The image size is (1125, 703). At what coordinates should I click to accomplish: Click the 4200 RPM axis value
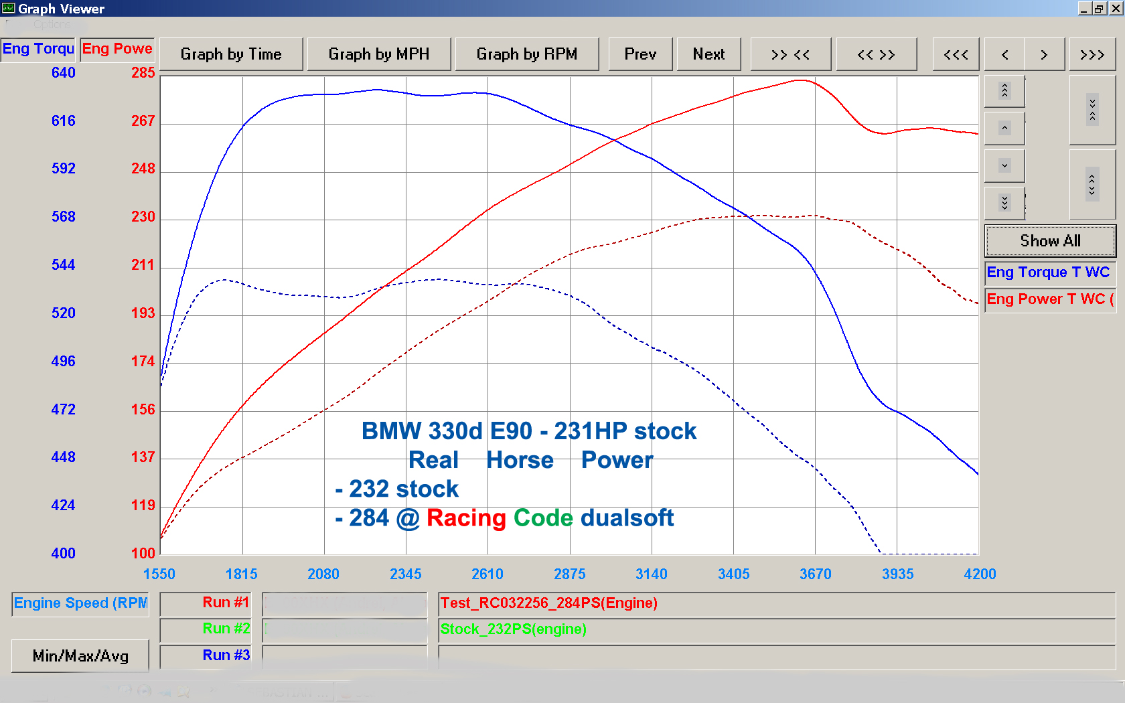(980, 574)
